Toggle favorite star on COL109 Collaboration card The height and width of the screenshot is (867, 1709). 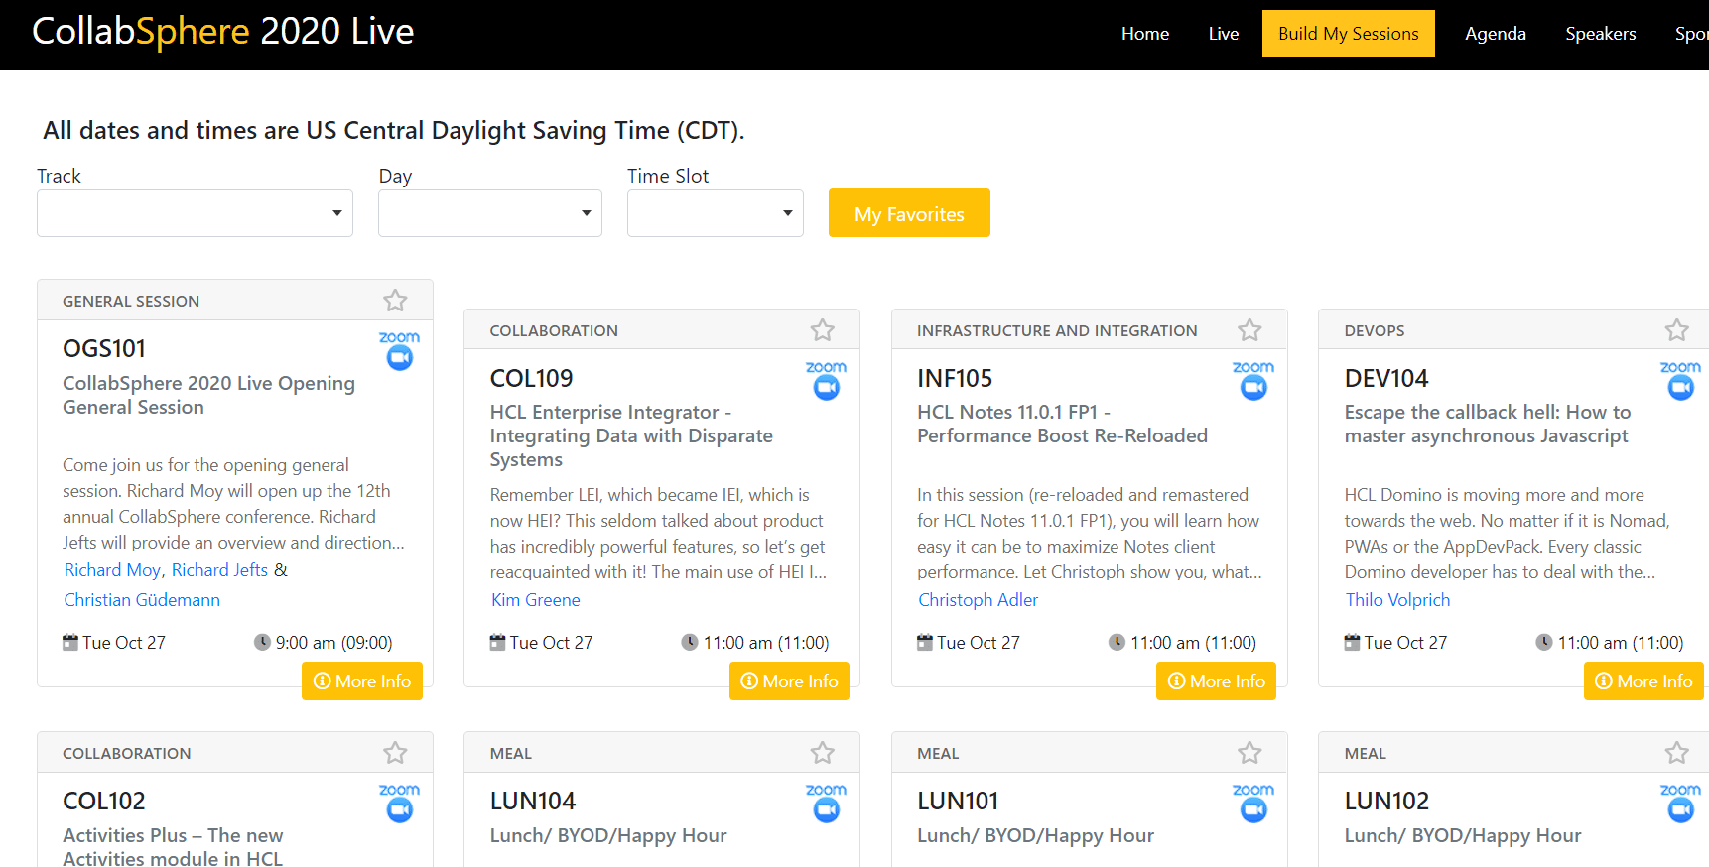tap(822, 330)
